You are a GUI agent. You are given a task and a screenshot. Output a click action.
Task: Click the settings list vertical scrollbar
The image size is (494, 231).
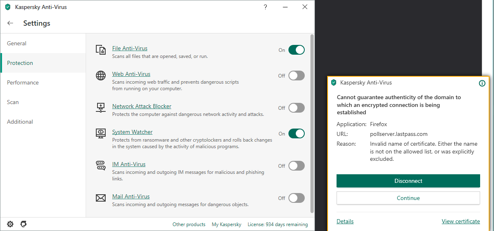pyautogui.click(x=312, y=123)
